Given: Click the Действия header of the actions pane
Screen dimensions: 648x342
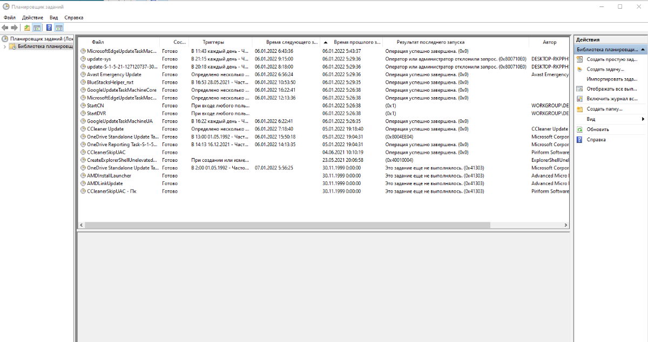Looking at the screenshot, I should pos(611,39).
